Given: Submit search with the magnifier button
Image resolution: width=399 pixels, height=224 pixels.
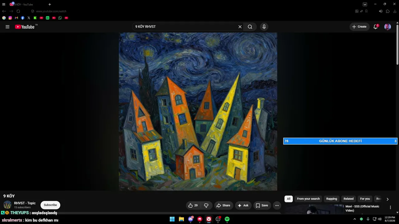Looking at the screenshot, I should coord(250,27).
